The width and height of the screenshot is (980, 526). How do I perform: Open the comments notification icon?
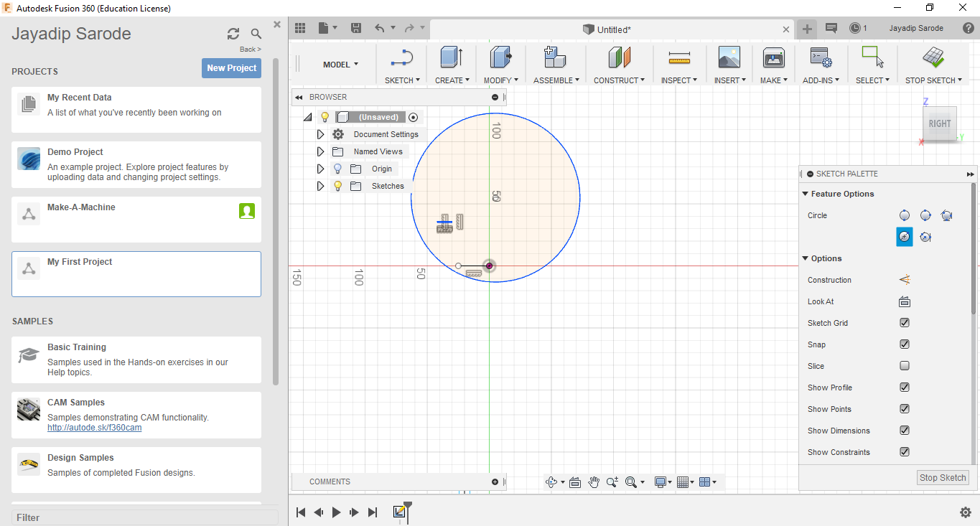[x=831, y=28]
